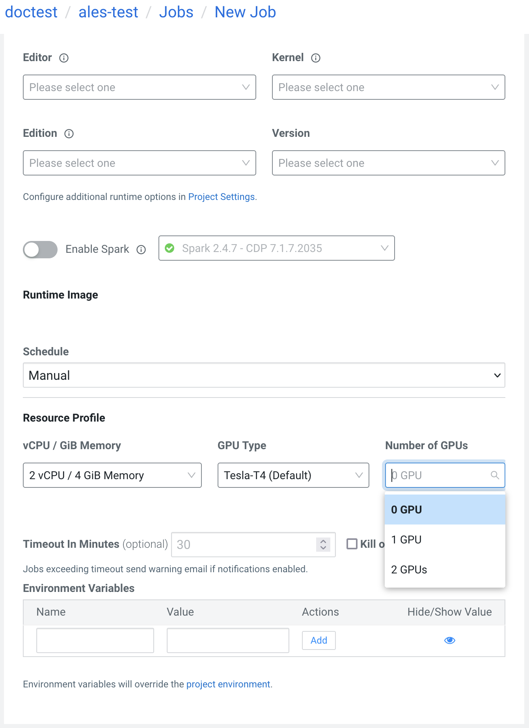The height and width of the screenshot is (728, 529).
Task: Expand the Schedule Manual dropdown
Action: pos(264,375)
